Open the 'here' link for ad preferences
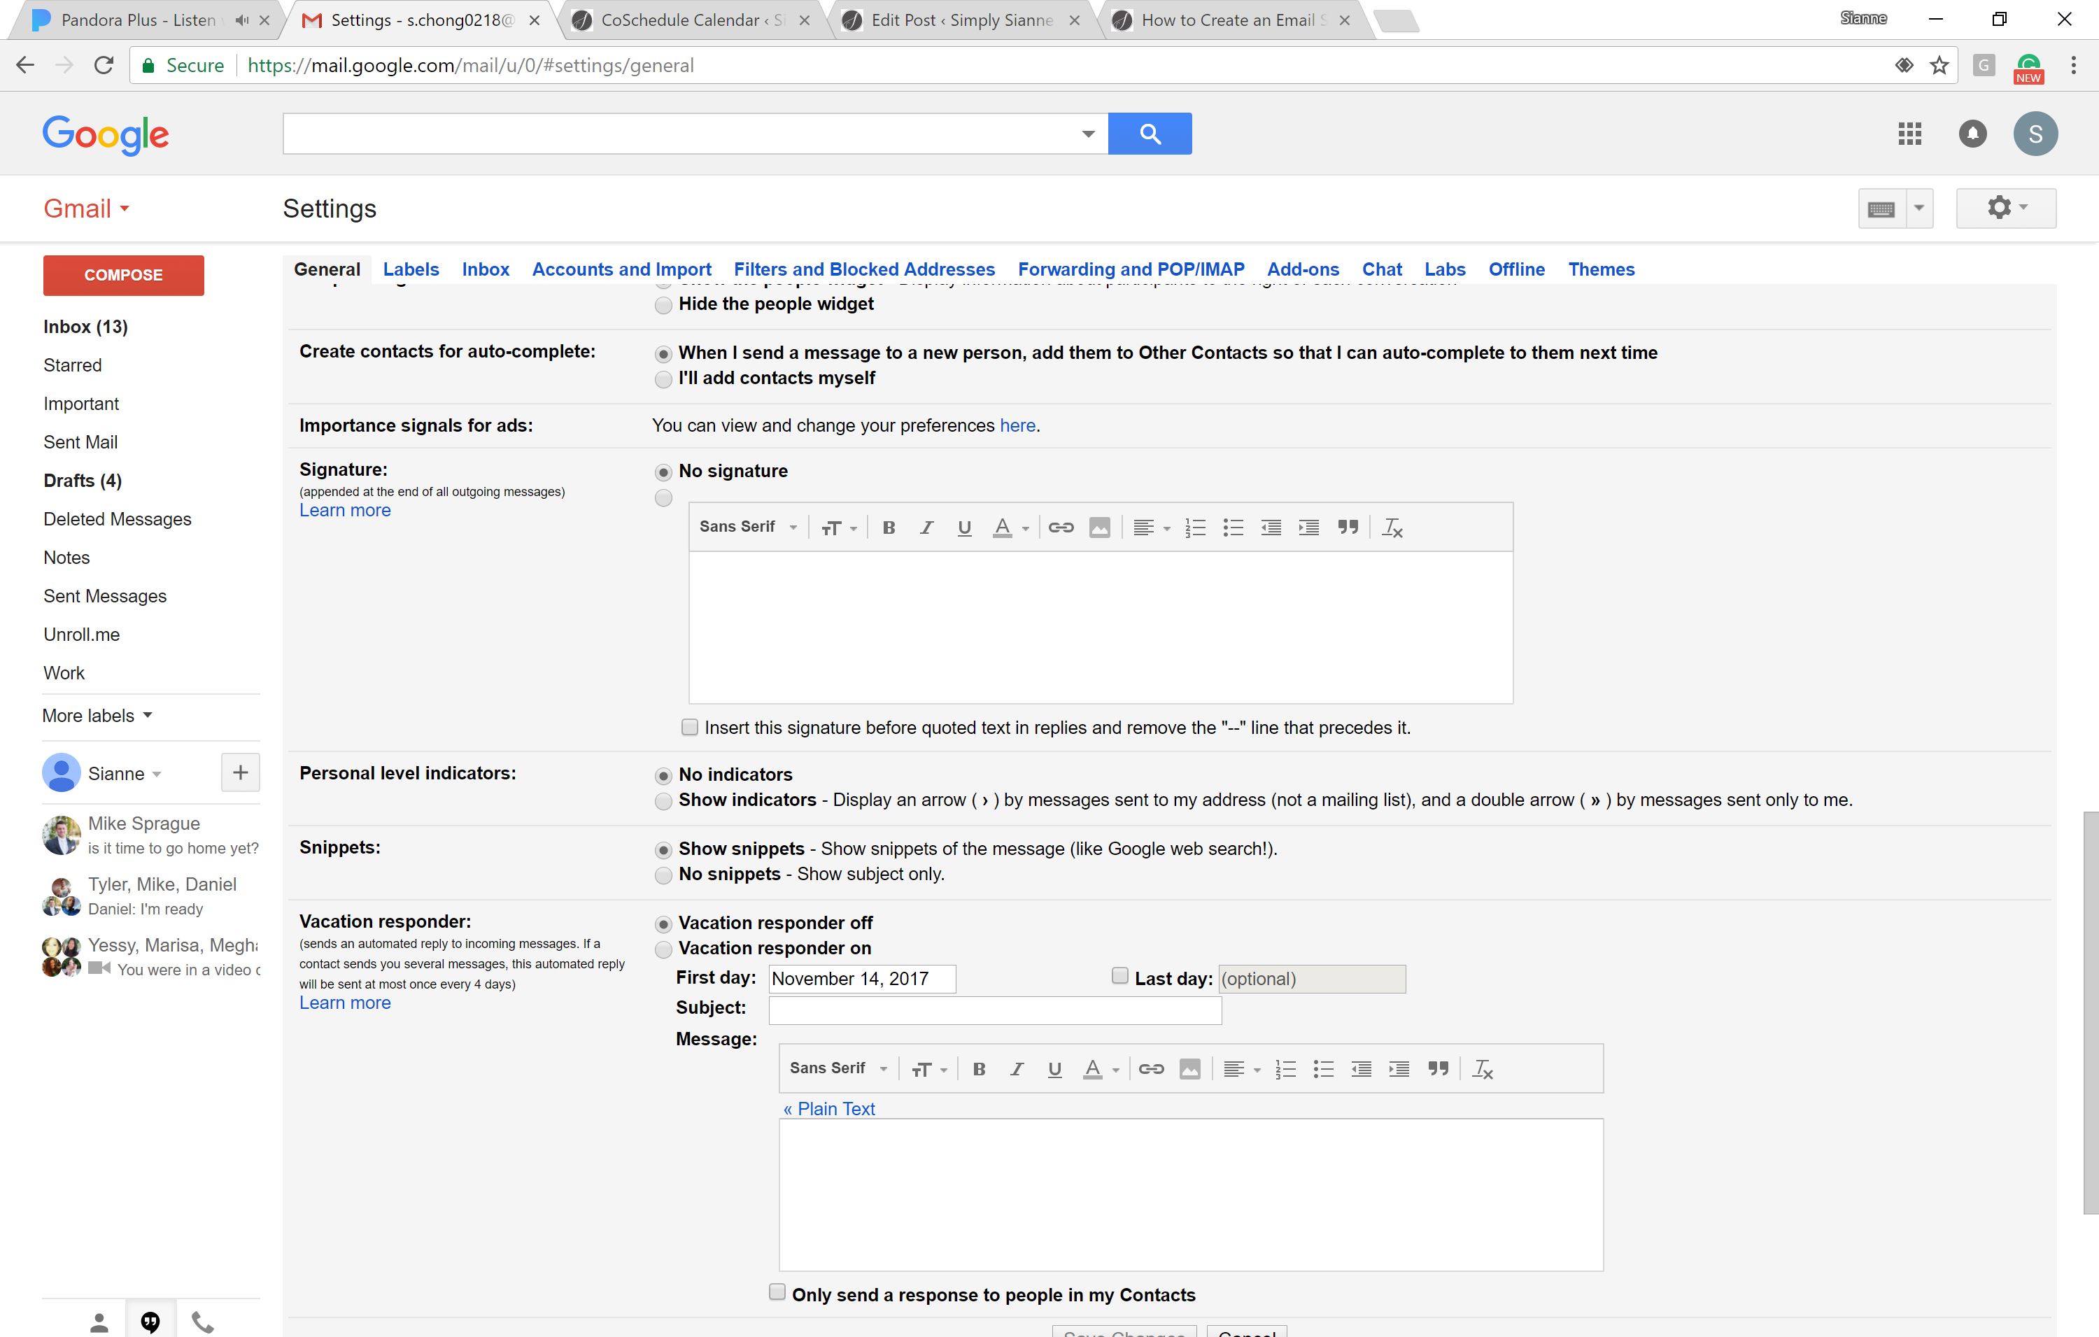 1017,425
